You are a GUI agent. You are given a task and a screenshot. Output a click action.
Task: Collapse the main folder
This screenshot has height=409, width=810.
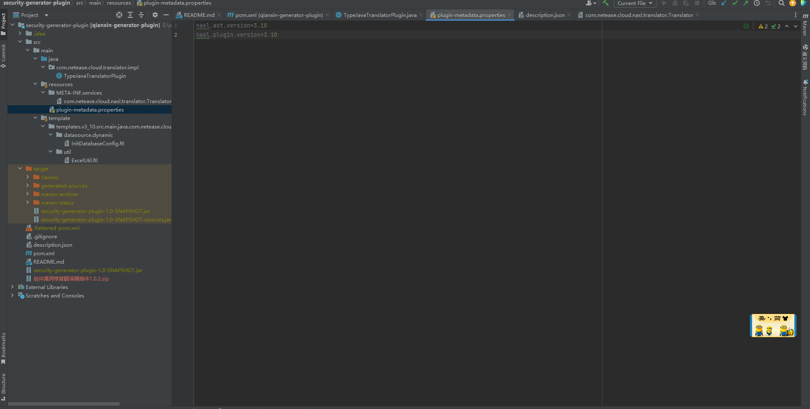tap(28, 50)
